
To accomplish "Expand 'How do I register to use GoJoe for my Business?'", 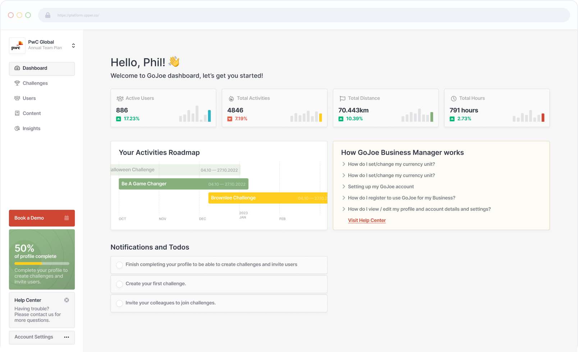I will click(x=402, y=198).
